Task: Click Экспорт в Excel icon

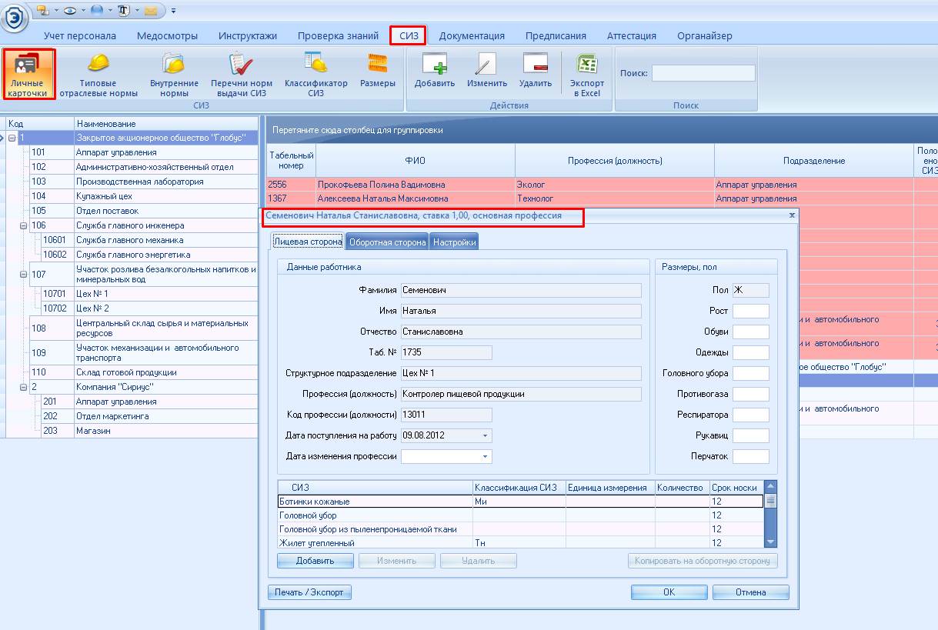Action: tap(586, 75)
